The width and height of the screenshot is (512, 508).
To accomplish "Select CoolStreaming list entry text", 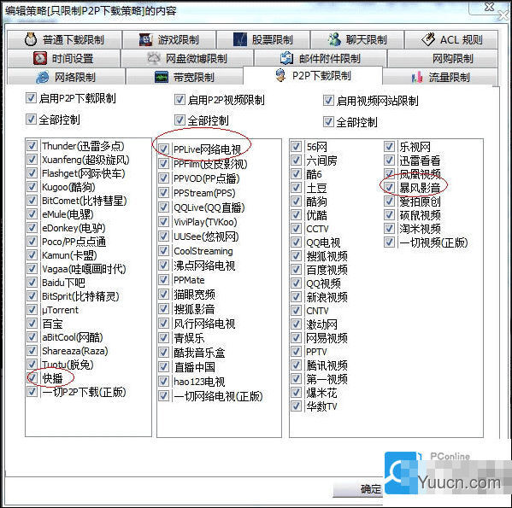I will click(x=203, y=251).
